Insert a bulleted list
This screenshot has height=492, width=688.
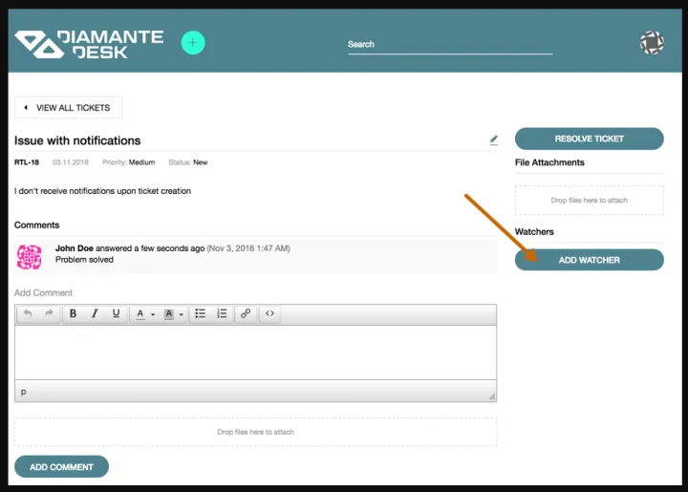[200, 313]
